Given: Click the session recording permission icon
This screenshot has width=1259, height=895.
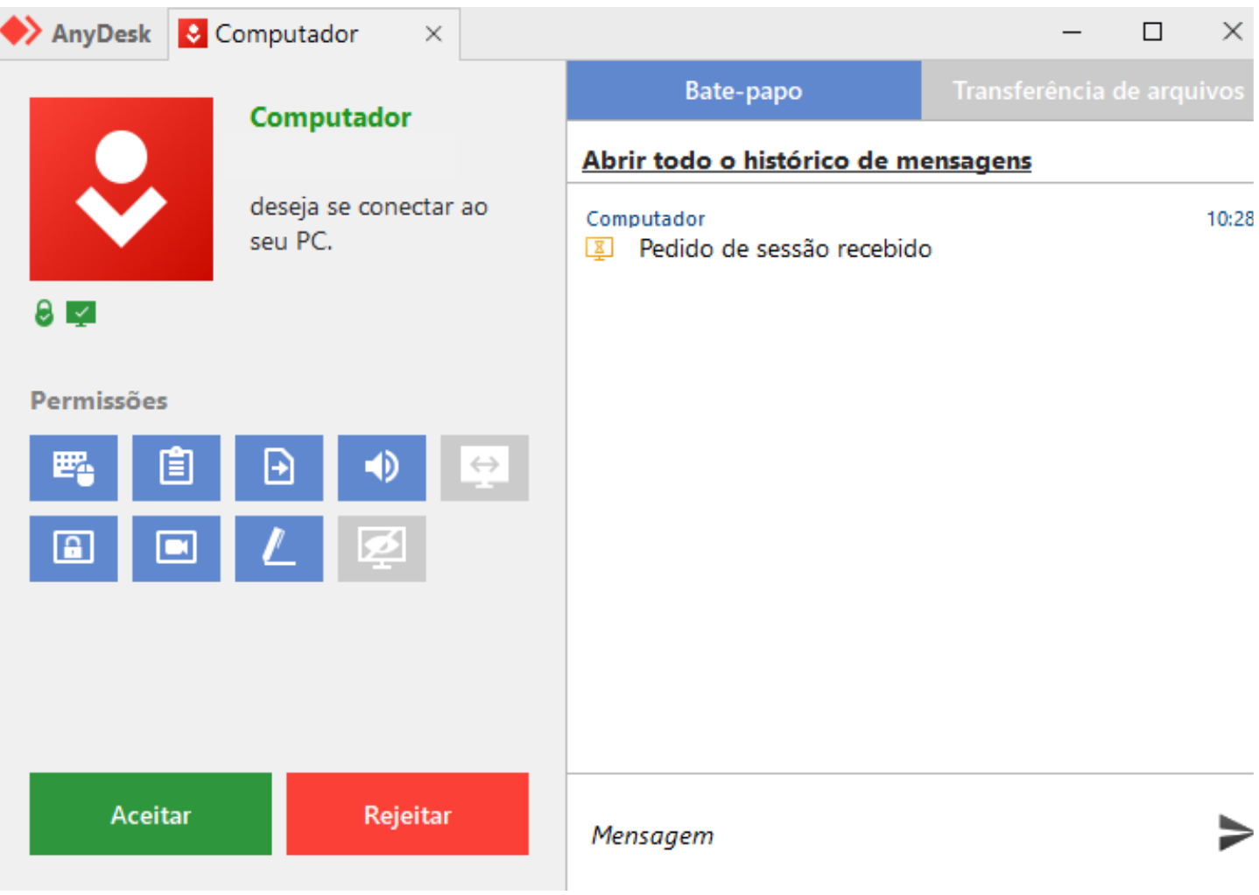Looking at the screenshot, I should point(176,549).
